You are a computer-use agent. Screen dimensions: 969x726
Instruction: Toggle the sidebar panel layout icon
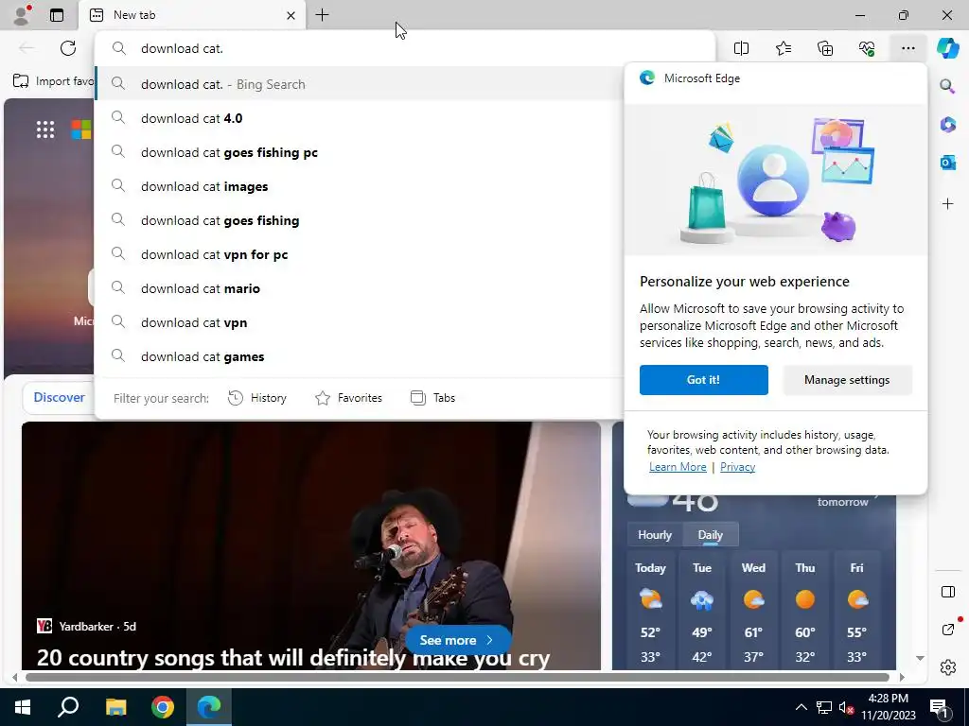coord(947,592)
